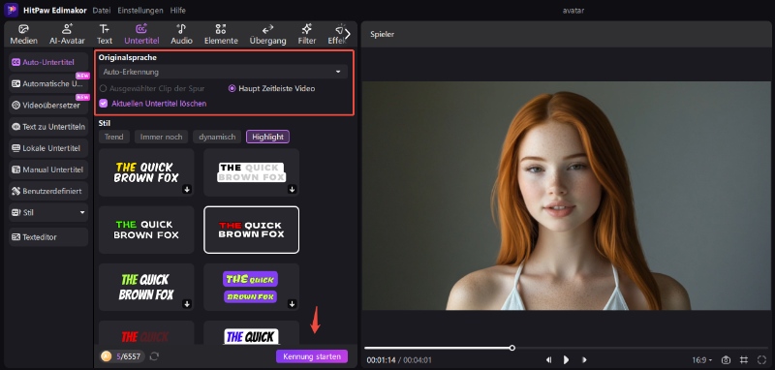Play the video preview
The image size is (775, 370).
[567, 360]
